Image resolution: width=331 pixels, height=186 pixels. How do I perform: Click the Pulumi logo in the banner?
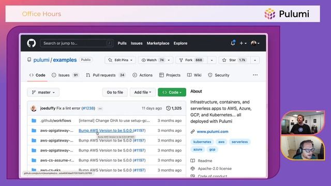287,14
